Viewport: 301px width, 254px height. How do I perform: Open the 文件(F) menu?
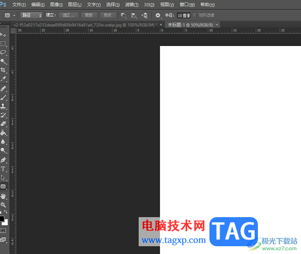19,4
